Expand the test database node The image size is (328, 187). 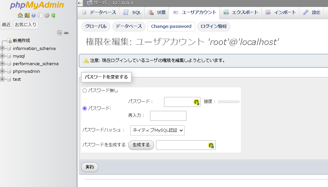[2, 79]
